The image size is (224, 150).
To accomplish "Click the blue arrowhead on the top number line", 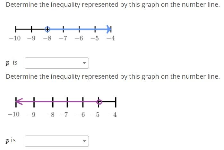I will pyautogui.click(x=109, y=30).
